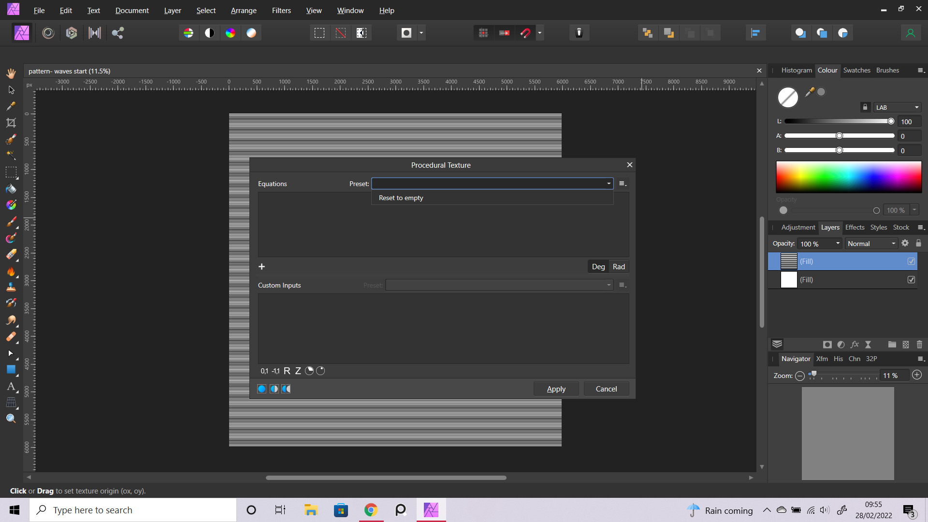Switch to the Develop Persona
928x522 pixels.
click(x=72, y=33)
